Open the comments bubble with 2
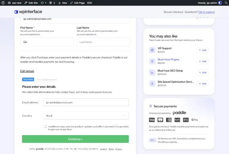 (x=52, y=3)
